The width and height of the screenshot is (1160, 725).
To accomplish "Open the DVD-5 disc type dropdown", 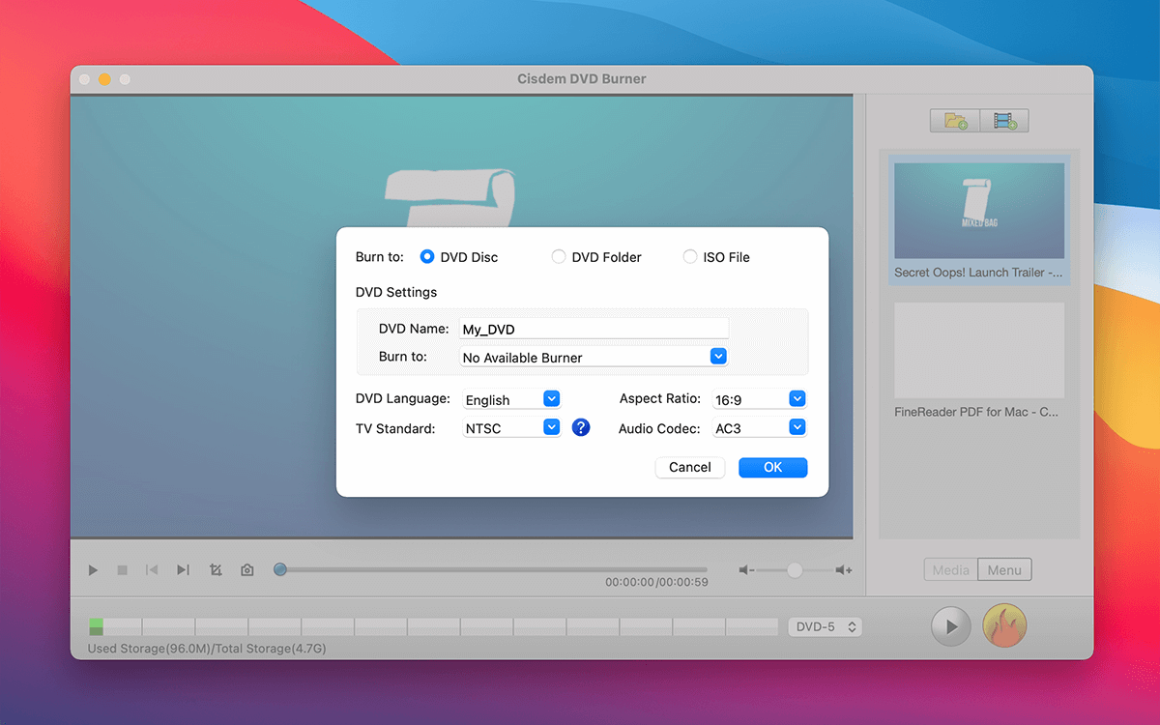I will pyautogui.click(x=825, y=627).
